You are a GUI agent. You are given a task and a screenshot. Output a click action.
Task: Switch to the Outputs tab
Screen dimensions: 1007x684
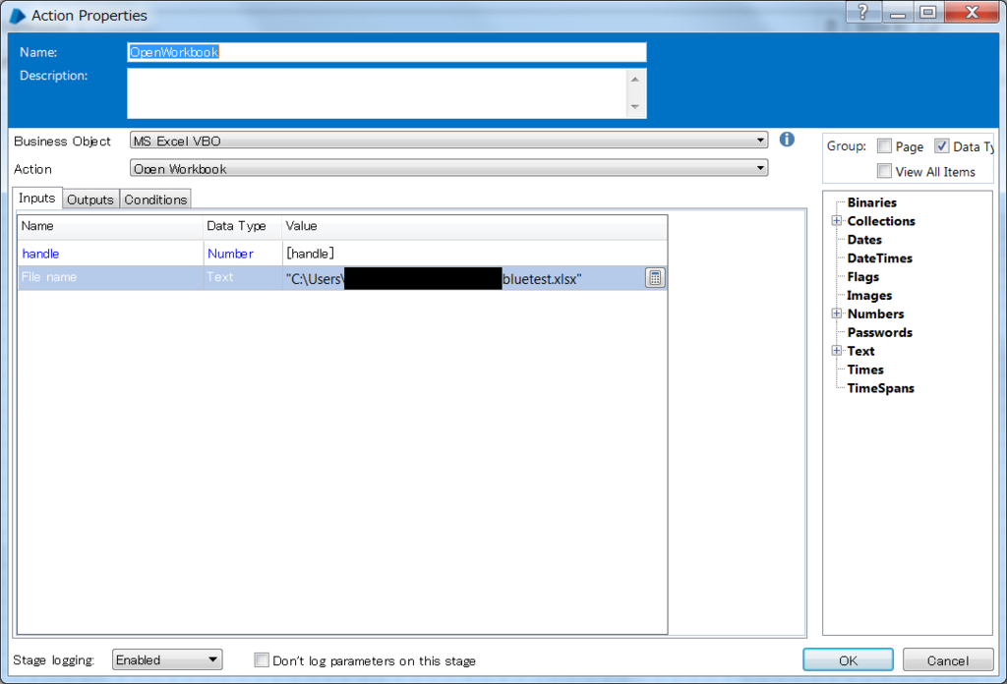(x=89, y=199)
